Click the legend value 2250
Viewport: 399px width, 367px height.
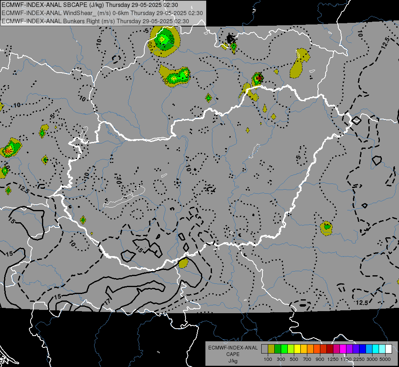359,359
